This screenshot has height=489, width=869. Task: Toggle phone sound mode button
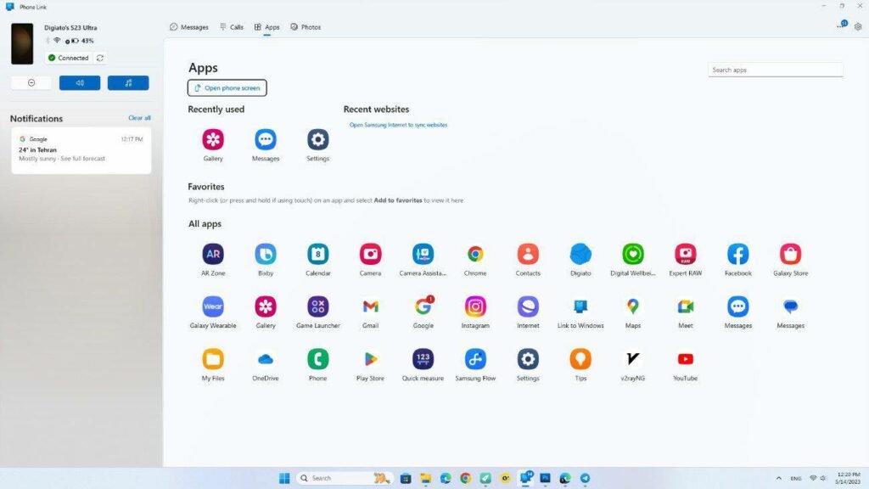80,82
